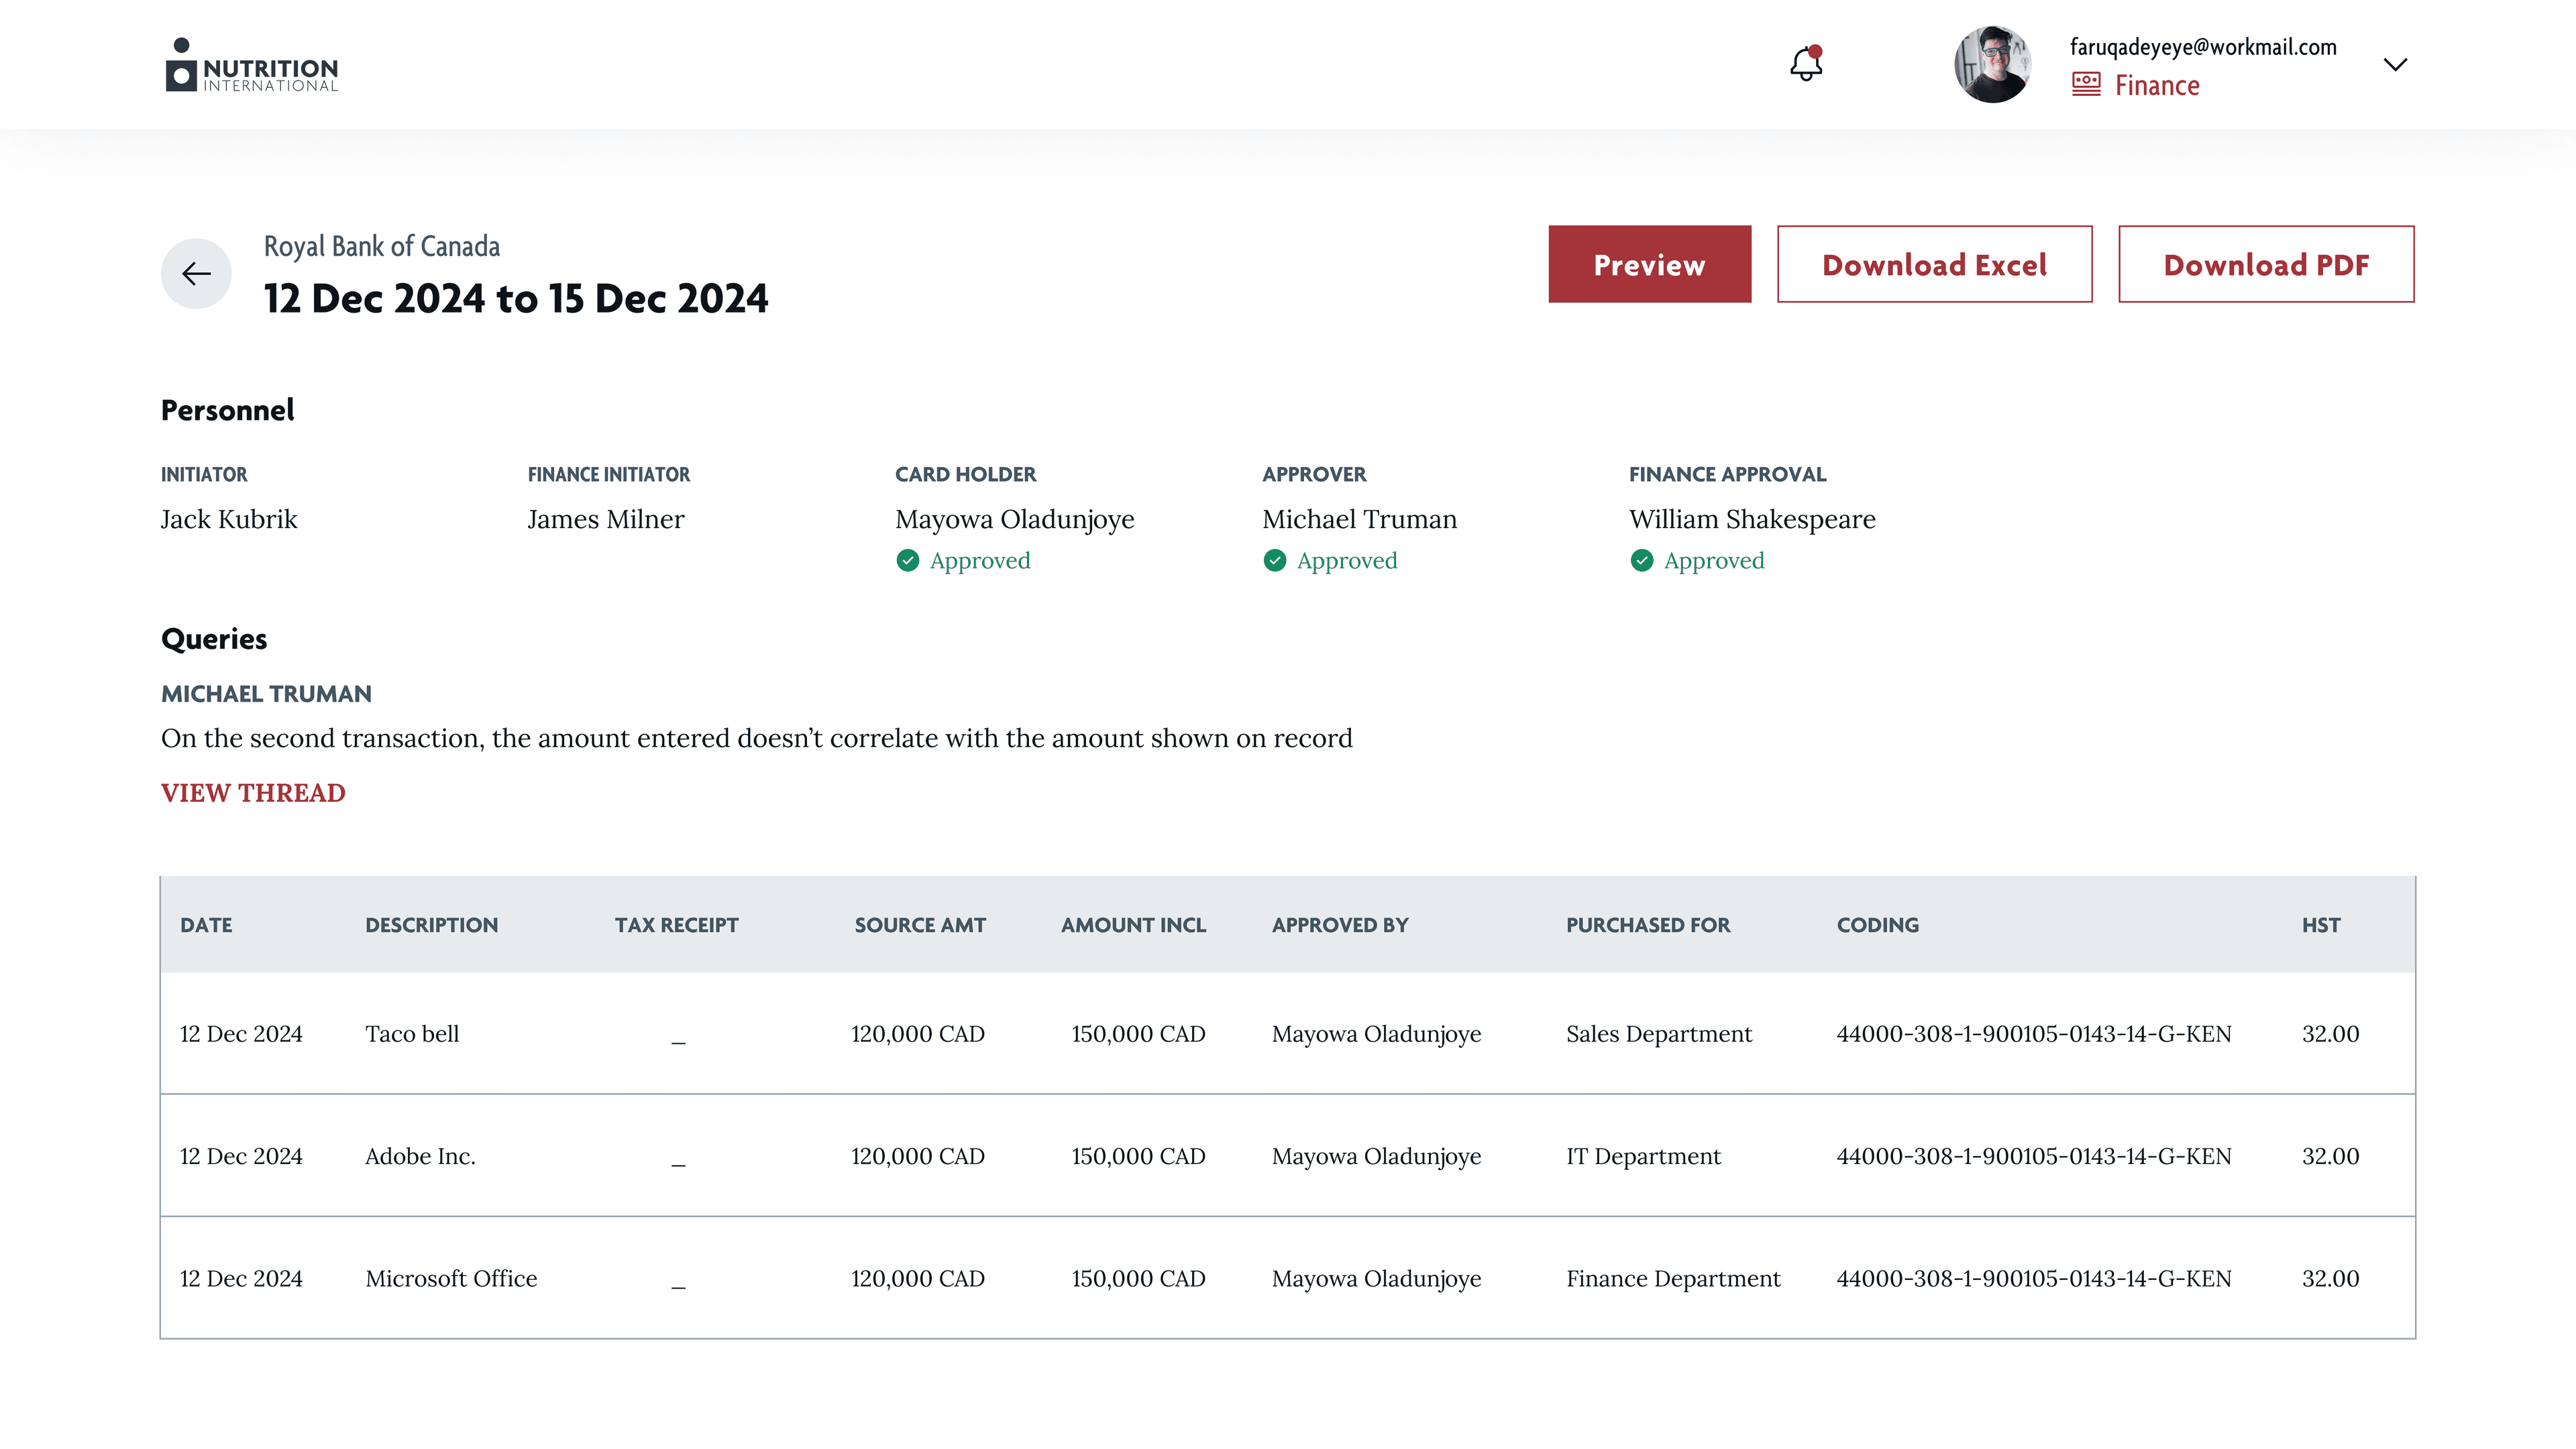Screen dimensions: 2576x1449
Task: Click the DESCRIPTION column header
Action: (x=431, y=925)
